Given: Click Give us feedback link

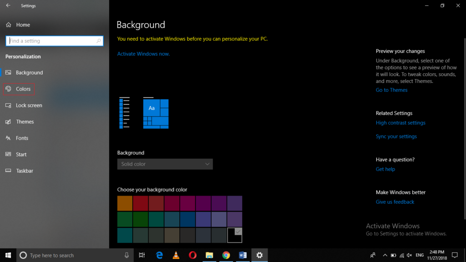Looking at the screenshot, I should 395,202.
